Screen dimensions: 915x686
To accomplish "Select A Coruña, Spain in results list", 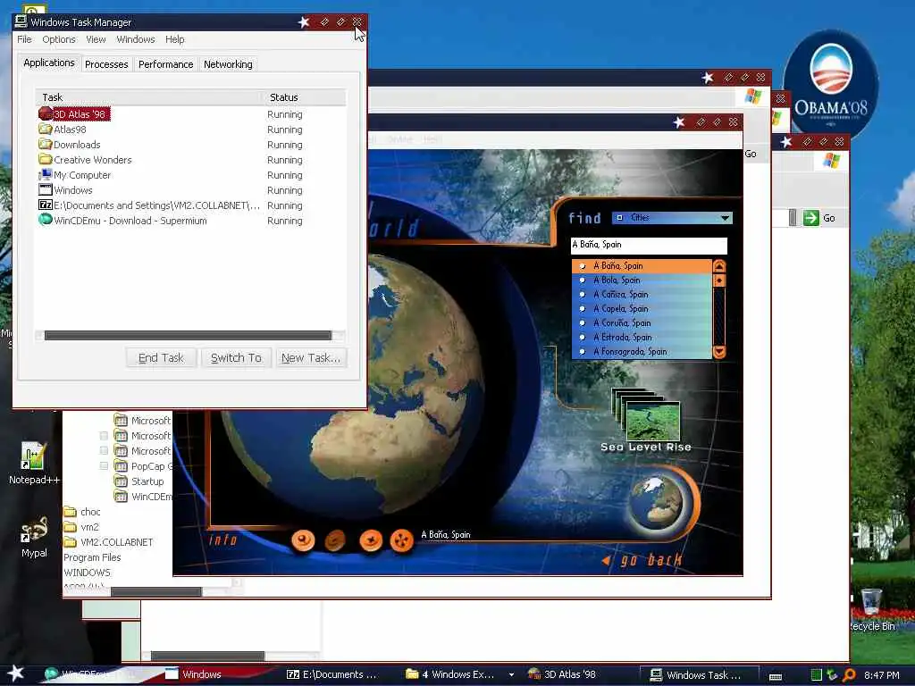I will (x=642, y=323).
